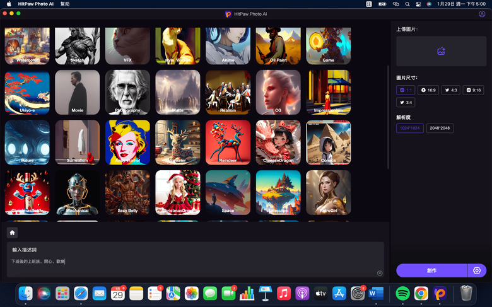
Task: Select the 3:4 image size option
Action: coord(406,102)
